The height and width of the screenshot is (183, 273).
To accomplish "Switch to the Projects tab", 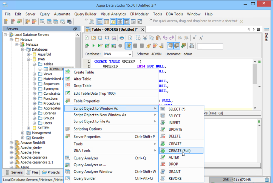I will point(51,172).
